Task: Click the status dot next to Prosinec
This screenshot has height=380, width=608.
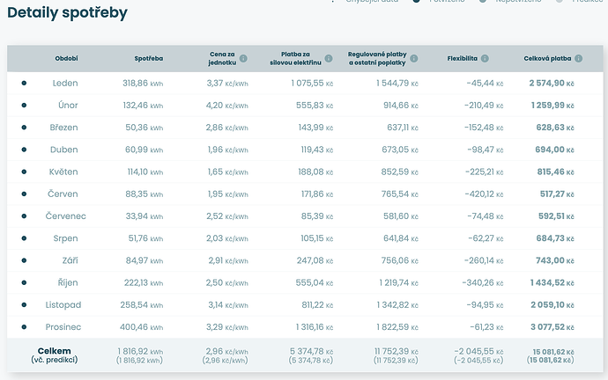Action: pos(24,326)
